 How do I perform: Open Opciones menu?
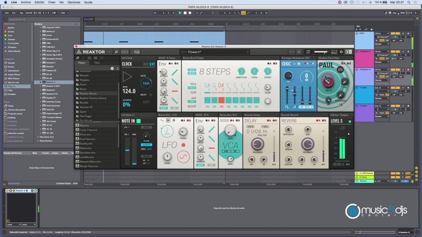pyautogui.click(x=74, y=2)
